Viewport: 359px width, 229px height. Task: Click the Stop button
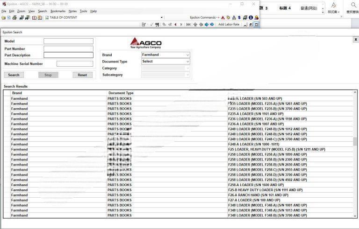tap(48, 75)
